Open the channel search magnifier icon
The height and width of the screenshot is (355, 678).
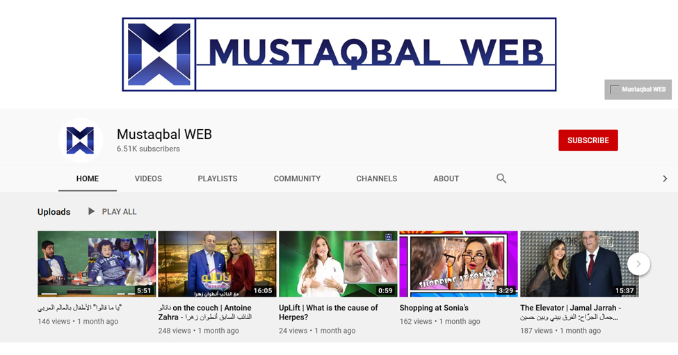tap(501, 179)
